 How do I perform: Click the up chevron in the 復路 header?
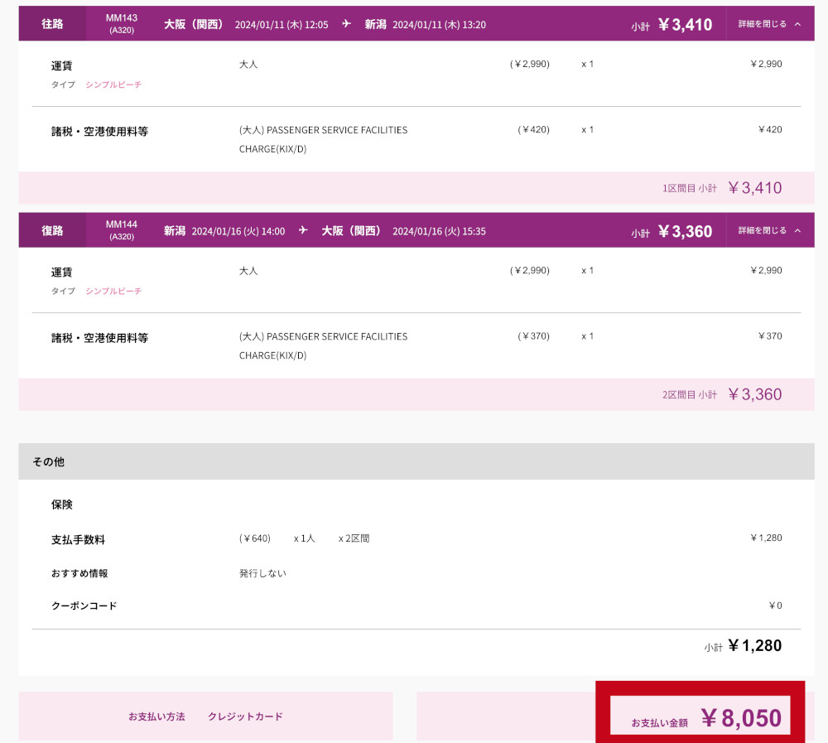[x=797, y=230]
